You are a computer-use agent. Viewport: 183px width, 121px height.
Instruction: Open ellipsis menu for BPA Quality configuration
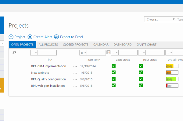click(x=75, y=79)
